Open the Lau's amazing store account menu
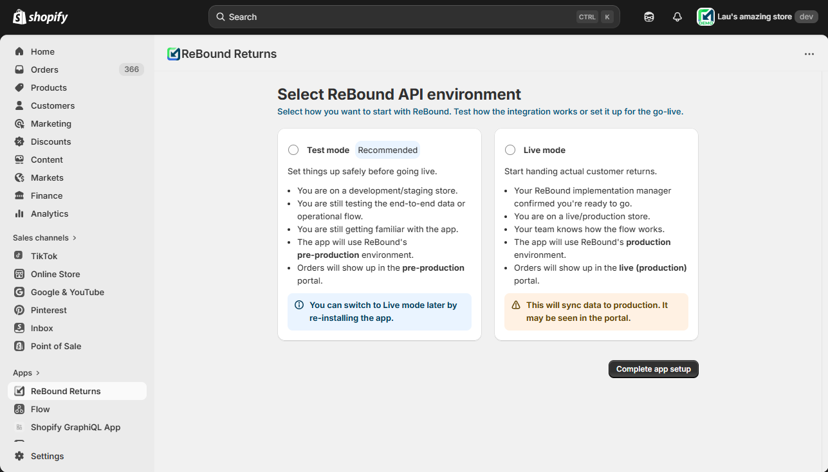Viewport: 828px width, 472px height. [757, 17]
